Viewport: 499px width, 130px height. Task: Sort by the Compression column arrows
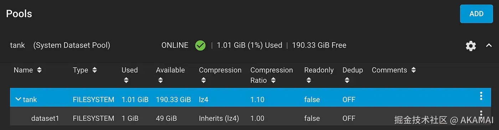[x=203, y=81]
